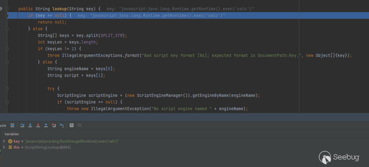Collapse the lookup method fold marker
369x167 pixels.
click(7, 9)
